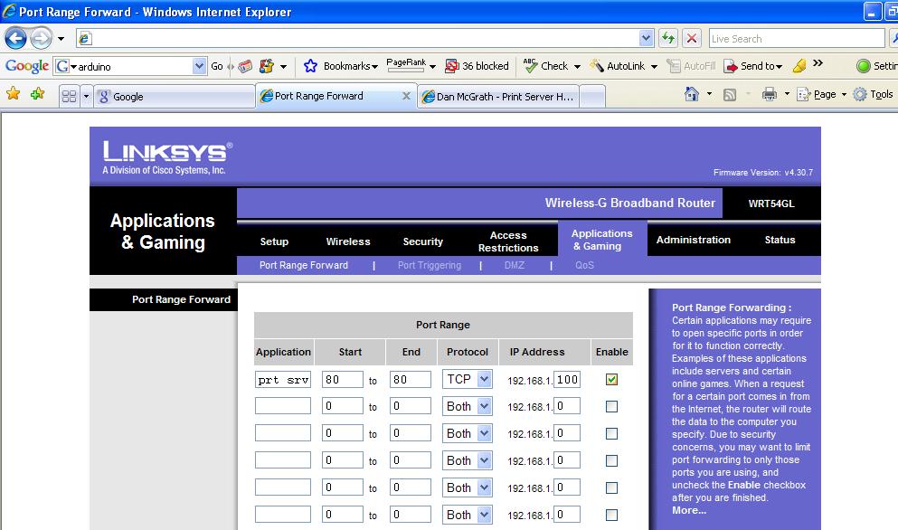Open the Port Triggering subtab
This screenshot has width=898, height=530.
click(x=430, y=265)
